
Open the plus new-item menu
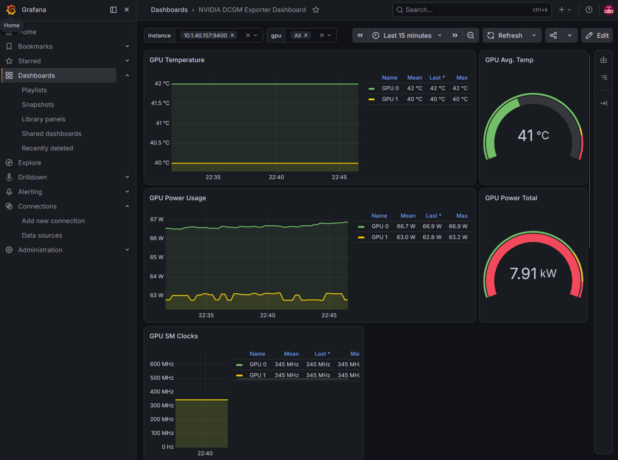565,10
